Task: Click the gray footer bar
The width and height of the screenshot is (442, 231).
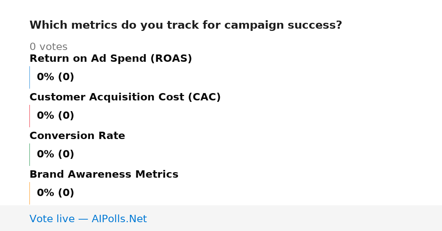Action: coord(221,218)
